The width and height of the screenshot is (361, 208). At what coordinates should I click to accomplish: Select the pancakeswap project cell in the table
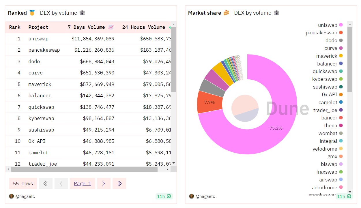coord(44,50)
